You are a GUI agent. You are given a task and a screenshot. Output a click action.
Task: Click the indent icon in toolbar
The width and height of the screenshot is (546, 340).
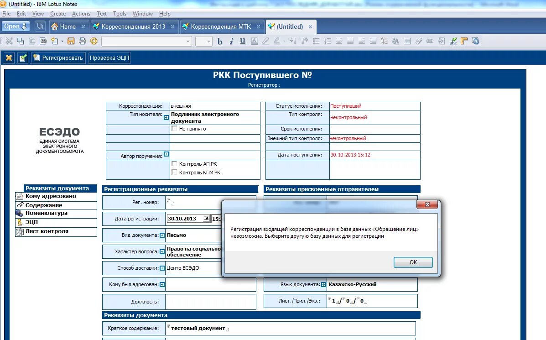293,41
